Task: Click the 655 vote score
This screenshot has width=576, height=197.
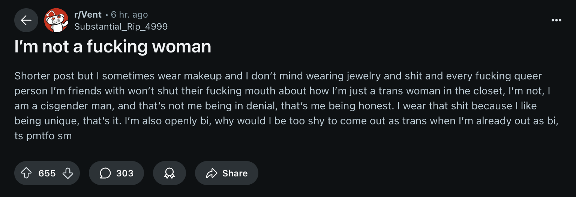Action: tap(47, 173)
